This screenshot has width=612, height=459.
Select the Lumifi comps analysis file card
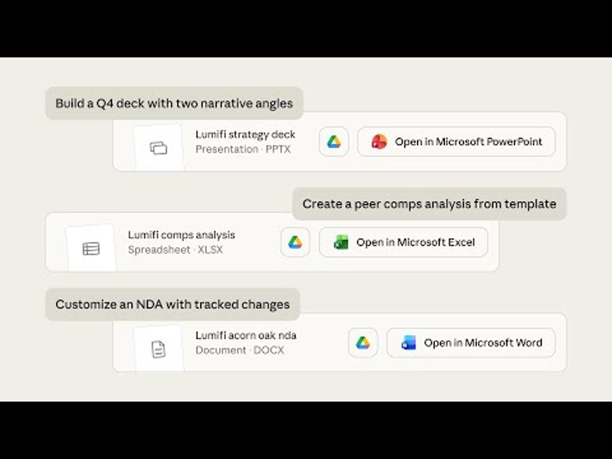270,242
